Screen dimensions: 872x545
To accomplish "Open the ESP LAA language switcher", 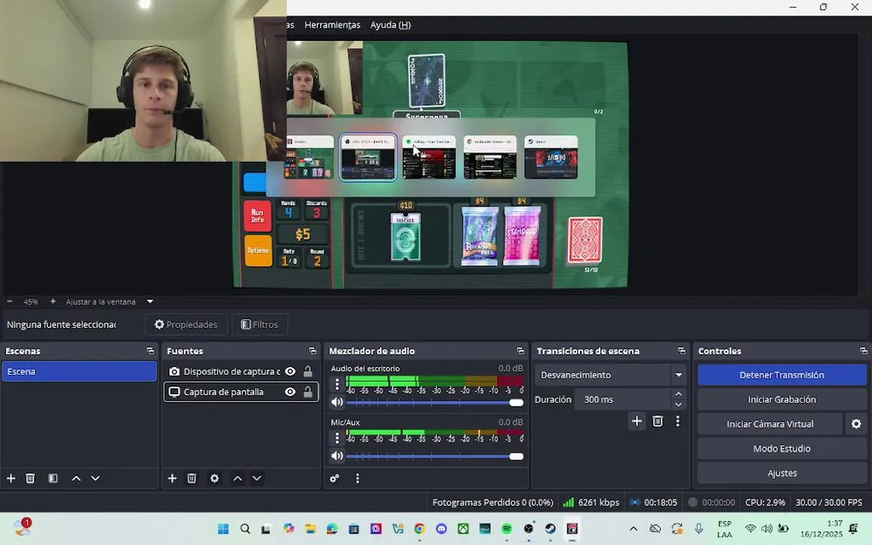I will [x=724, y=528].
